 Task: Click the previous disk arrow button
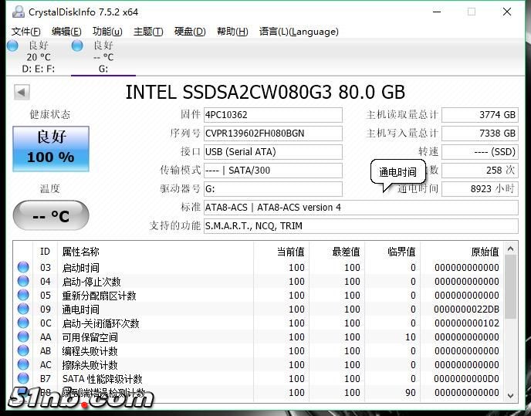pos(22,93)
